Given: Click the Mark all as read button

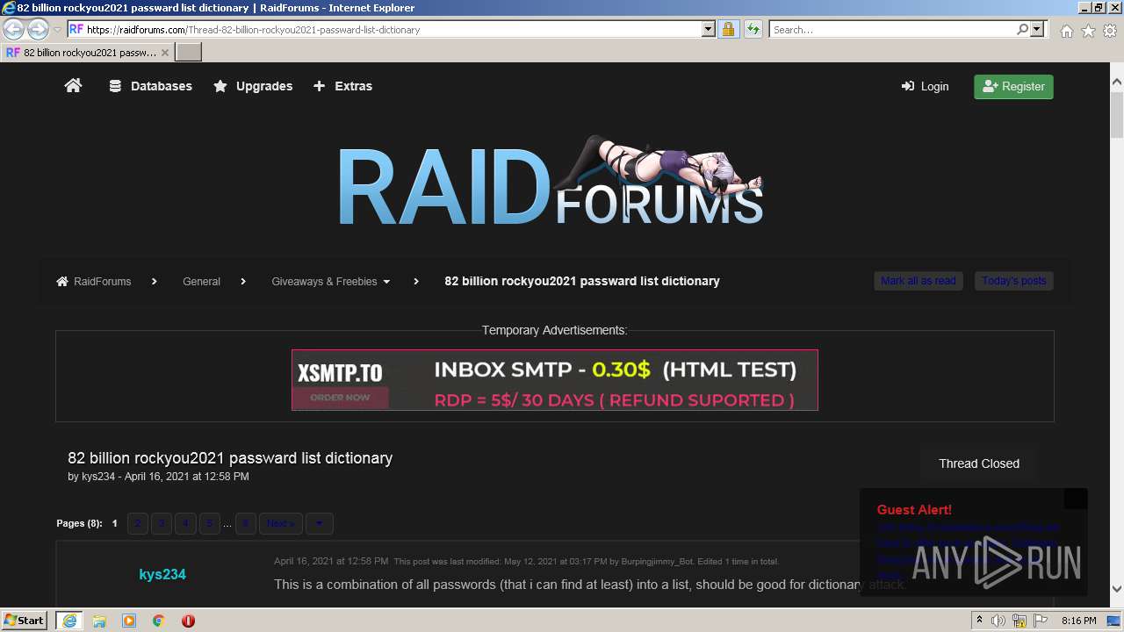Looking at the screenshot, I should click(918, 281).
